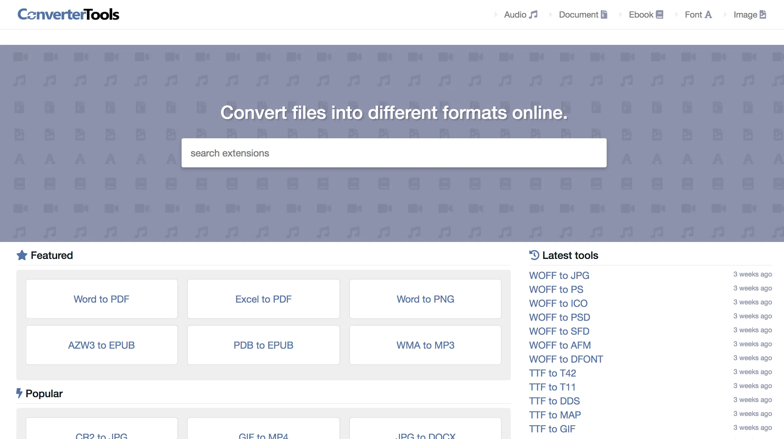
Task: Click the image file icon next to Image
Action: tap(763, 14)
